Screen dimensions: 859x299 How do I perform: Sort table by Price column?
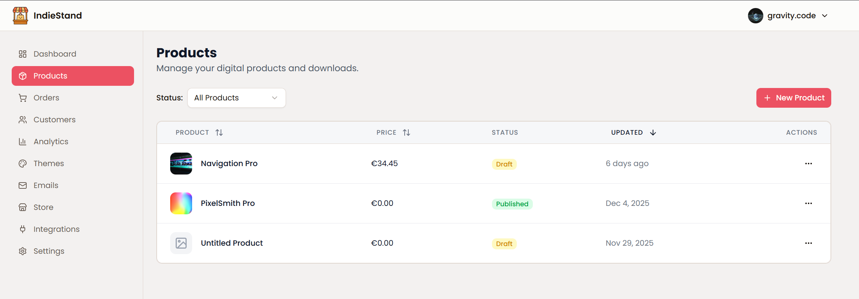click(x=406, y=133)
